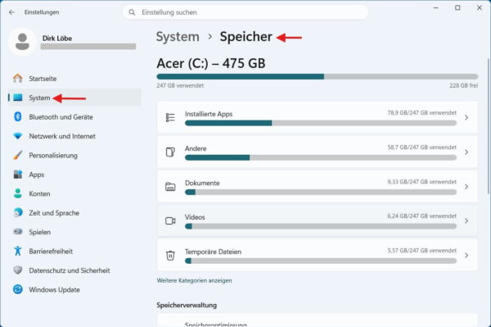Click the Spielen gamepad icon
Image resolution: width=491 pixels, height=327 pixels.
tap(18, 232)
